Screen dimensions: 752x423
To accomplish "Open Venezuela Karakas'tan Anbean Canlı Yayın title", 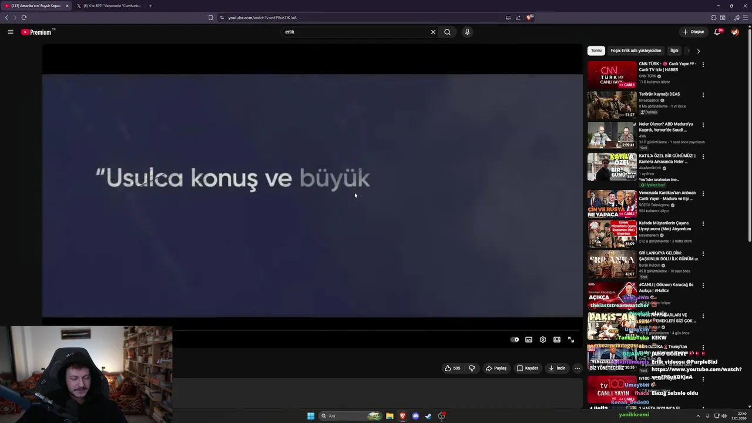I will (667, 196).
